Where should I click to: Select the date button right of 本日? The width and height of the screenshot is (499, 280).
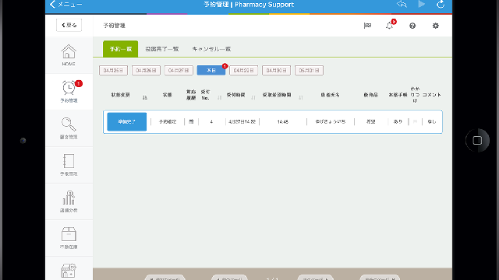(244, 71)
